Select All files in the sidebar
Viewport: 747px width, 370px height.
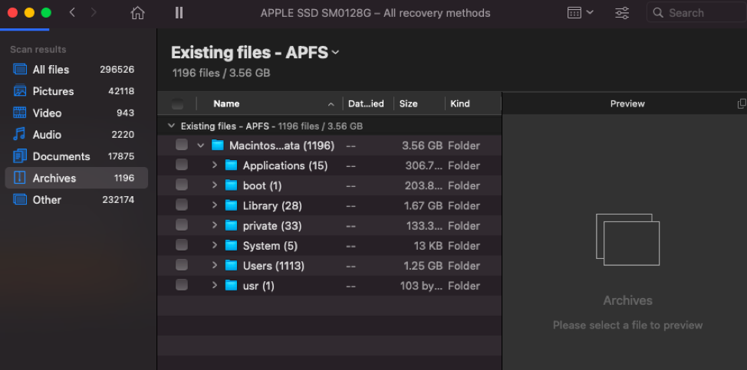(76, 70)
